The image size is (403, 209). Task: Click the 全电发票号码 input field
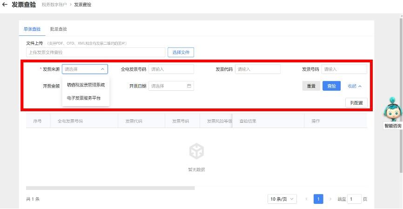[x=171, y=69]
